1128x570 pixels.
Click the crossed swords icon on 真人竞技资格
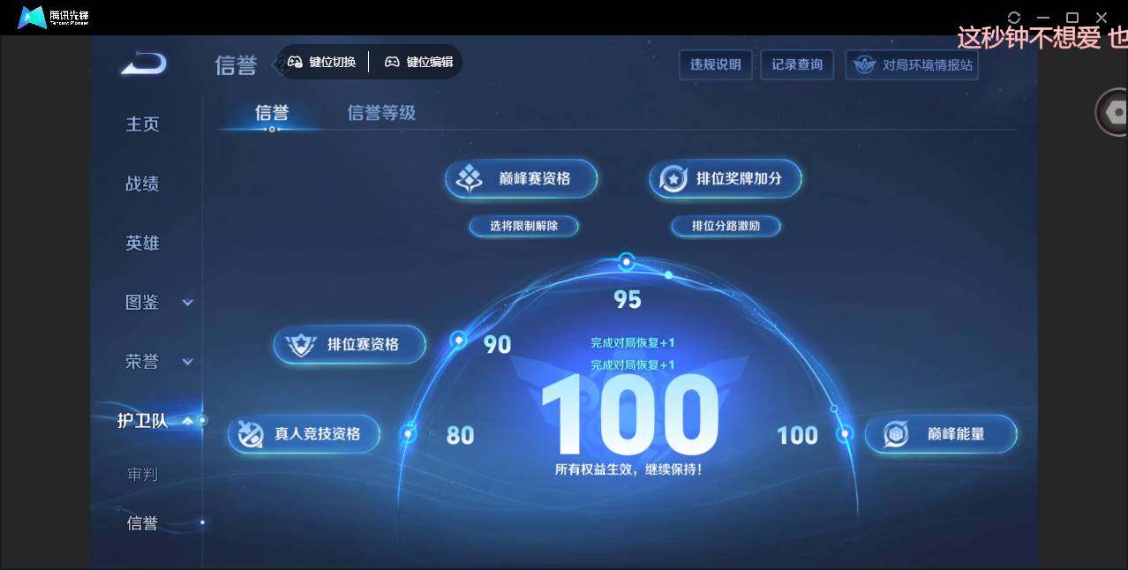251,434
